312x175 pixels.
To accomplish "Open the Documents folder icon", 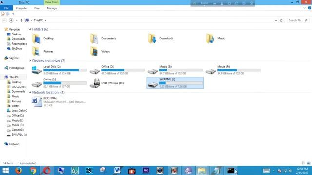I will (94, 38).
